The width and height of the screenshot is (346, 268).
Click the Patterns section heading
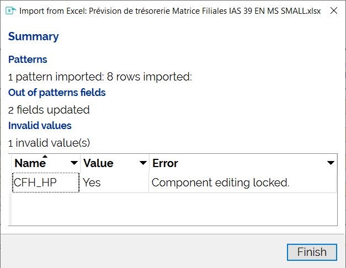click(28, 60)
